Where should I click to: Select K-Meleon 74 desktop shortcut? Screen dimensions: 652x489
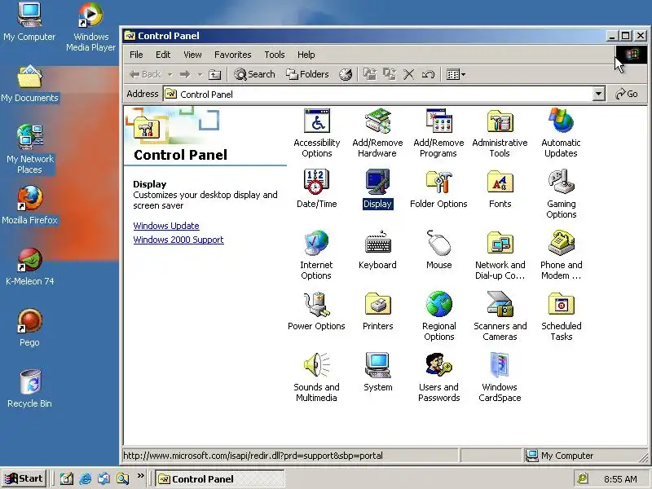pos(29,267)
